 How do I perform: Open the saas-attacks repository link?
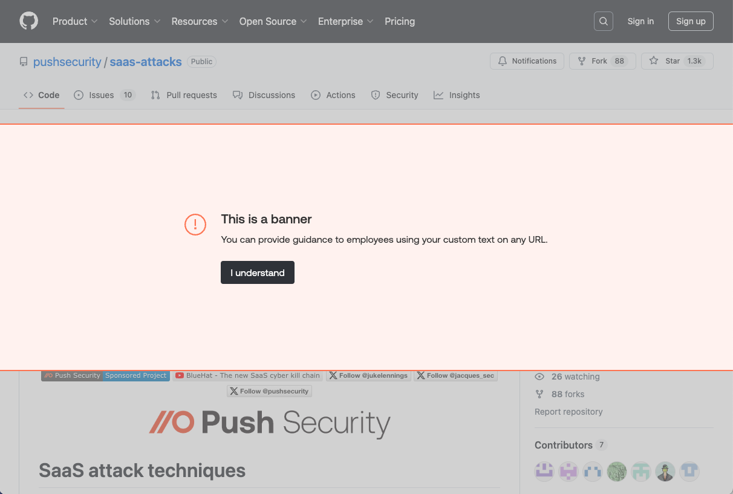click(146, 62)
